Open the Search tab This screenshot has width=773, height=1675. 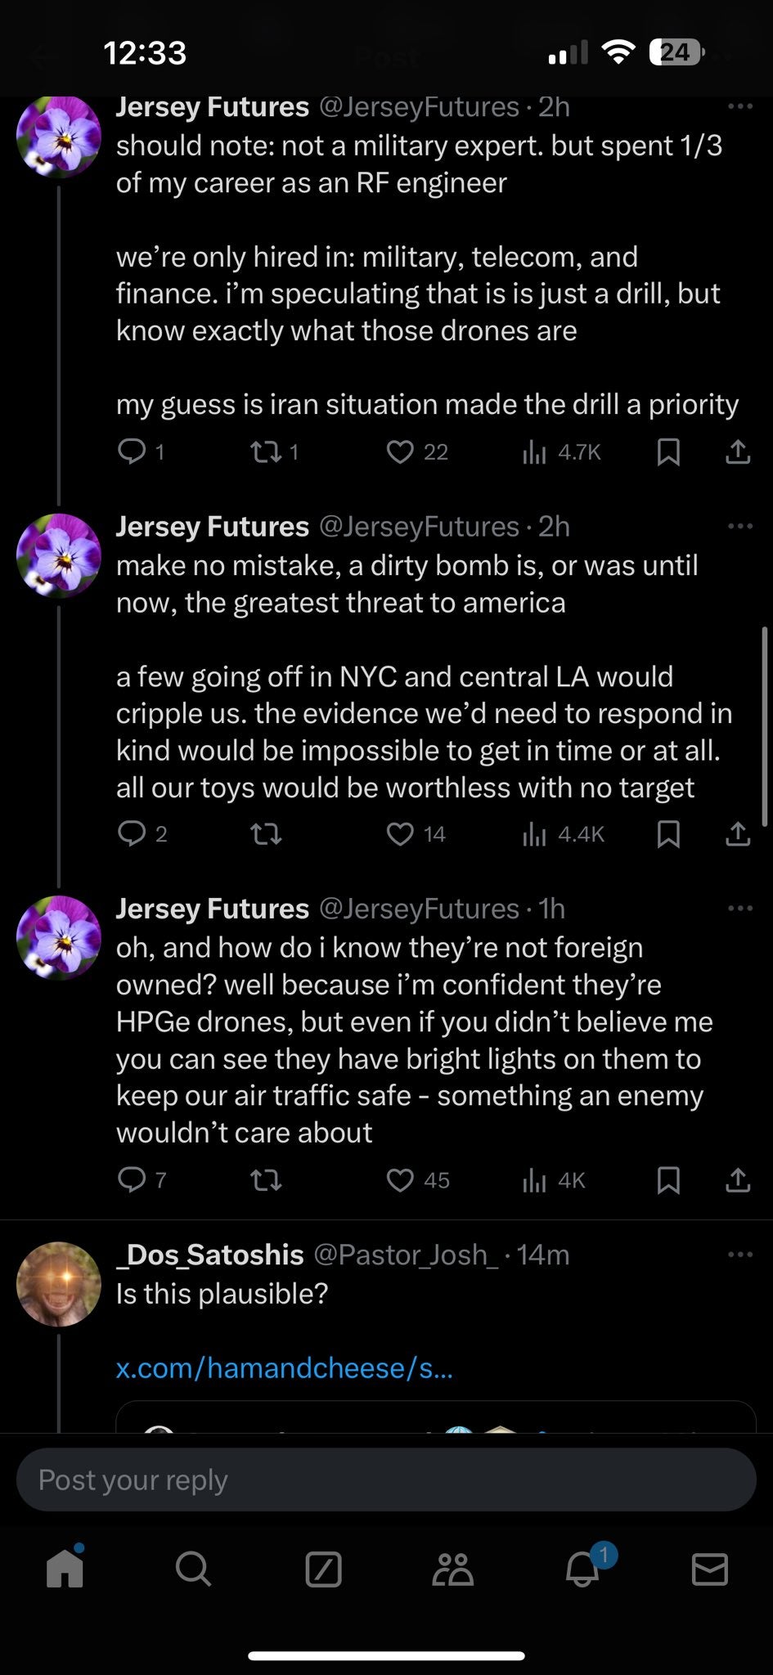(193, 1569)
